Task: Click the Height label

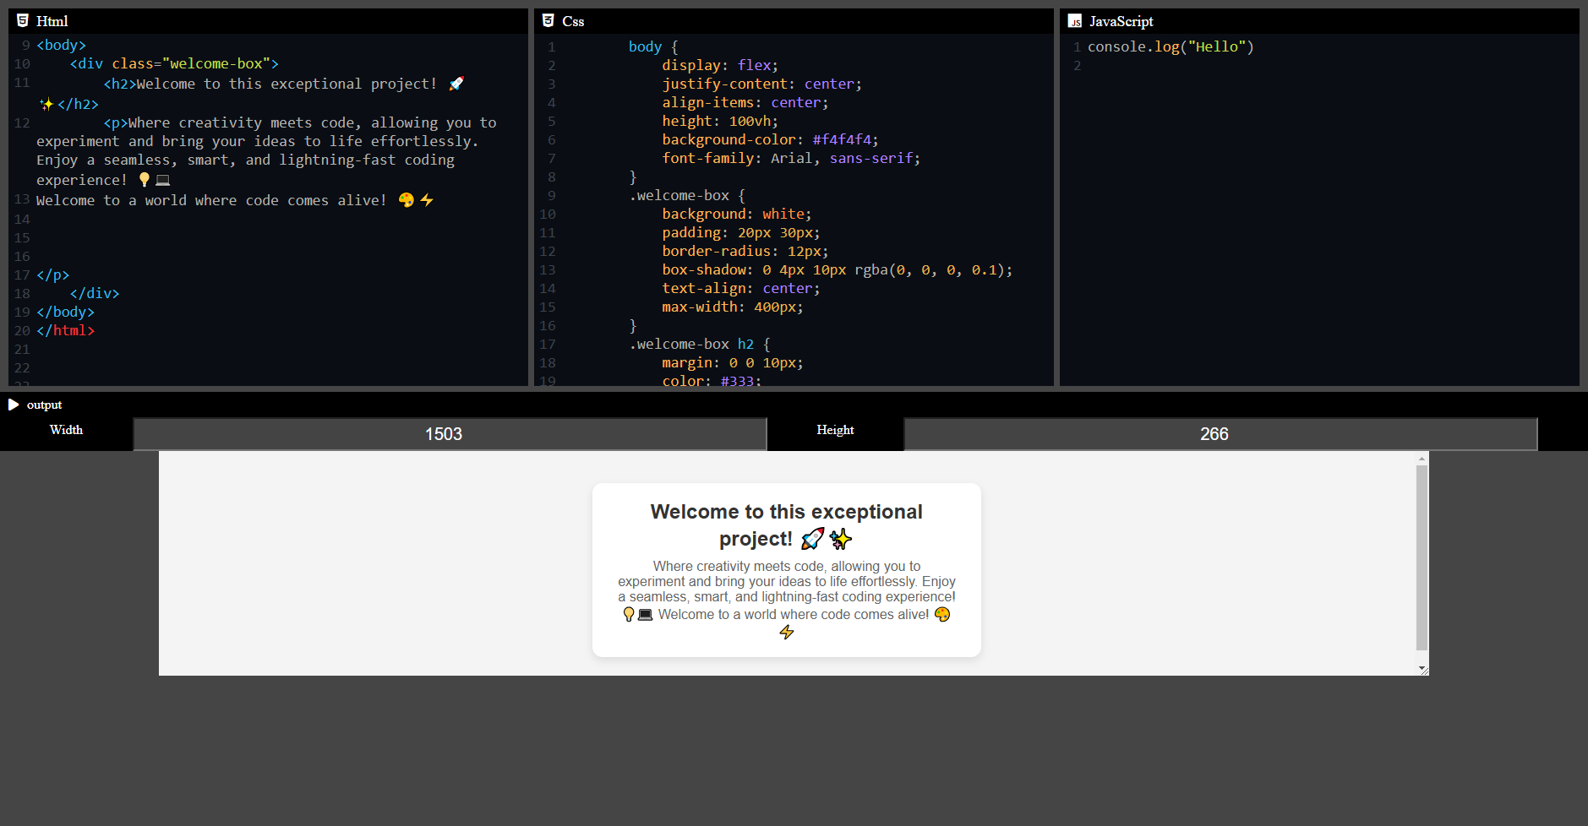Action: click(835, 430)
